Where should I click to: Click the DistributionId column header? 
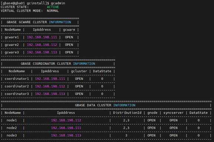click(127, 113)
